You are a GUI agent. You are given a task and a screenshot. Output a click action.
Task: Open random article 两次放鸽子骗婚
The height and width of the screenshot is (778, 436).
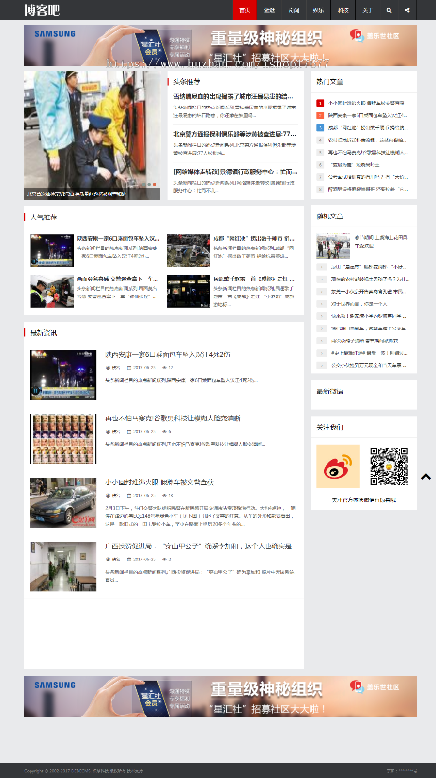[364, 341]
